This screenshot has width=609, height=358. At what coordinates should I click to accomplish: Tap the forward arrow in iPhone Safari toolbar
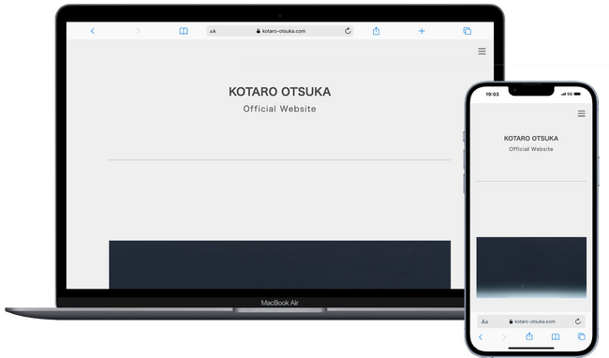(504, 336)
